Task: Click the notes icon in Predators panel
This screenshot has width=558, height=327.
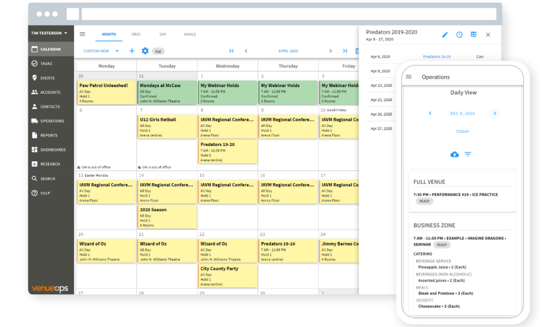Action: [474, 35]
